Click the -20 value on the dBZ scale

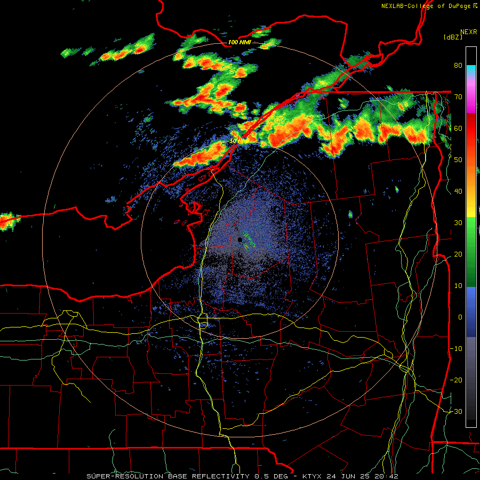coord(456,380)
